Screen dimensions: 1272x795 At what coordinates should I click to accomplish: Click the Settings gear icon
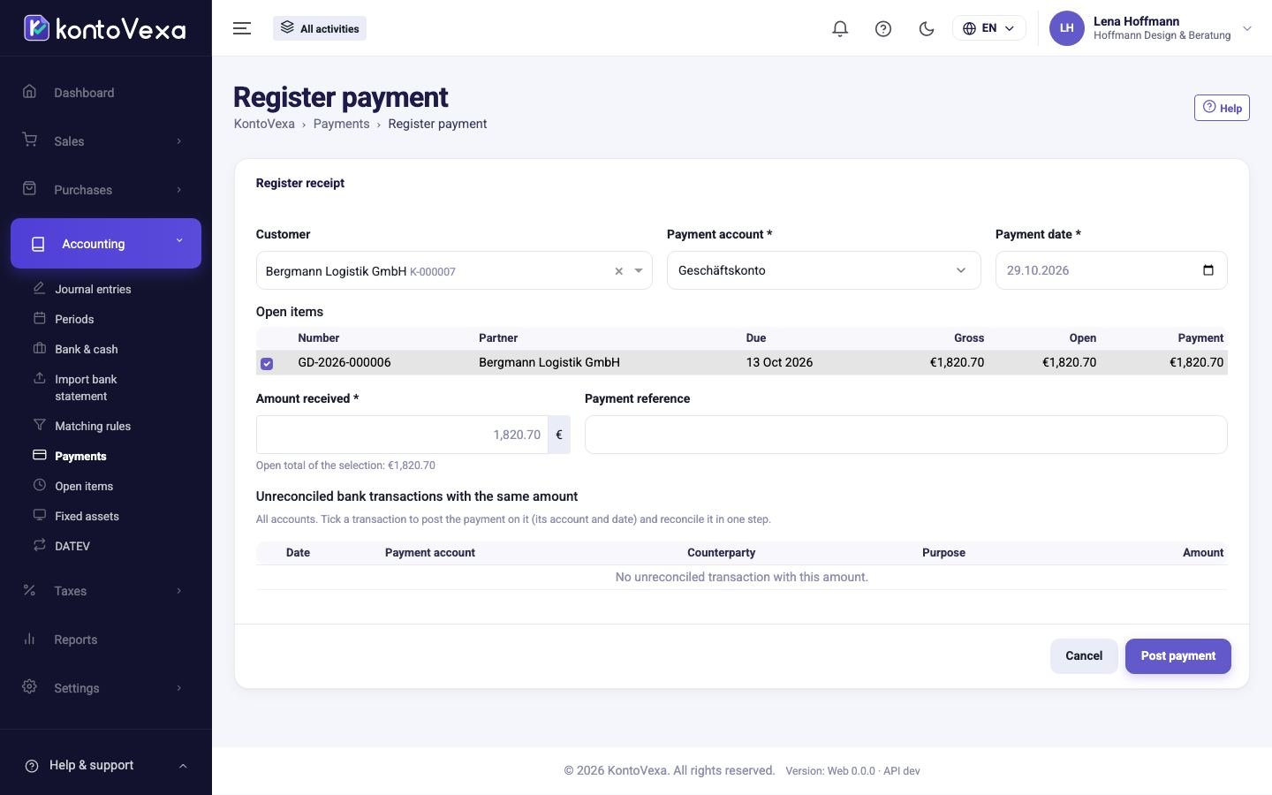pos(29,687)
